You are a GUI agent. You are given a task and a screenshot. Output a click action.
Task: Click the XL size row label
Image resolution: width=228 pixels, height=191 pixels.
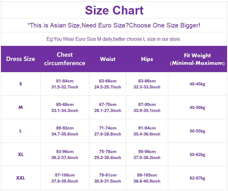click(x=21, y=154)
